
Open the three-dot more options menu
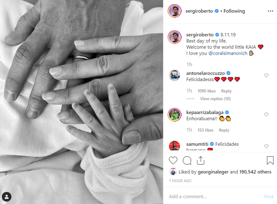point(270,11)
